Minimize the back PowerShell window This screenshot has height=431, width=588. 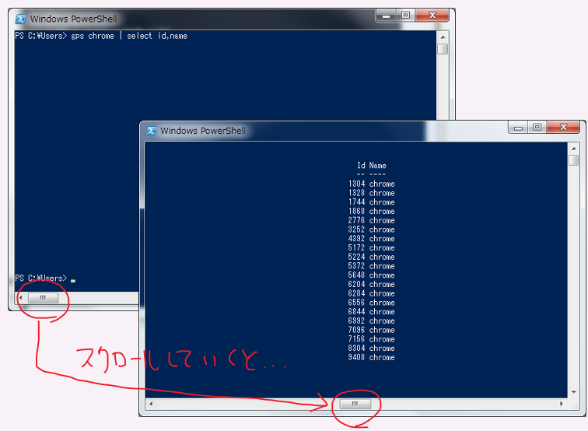coord(386,16)
